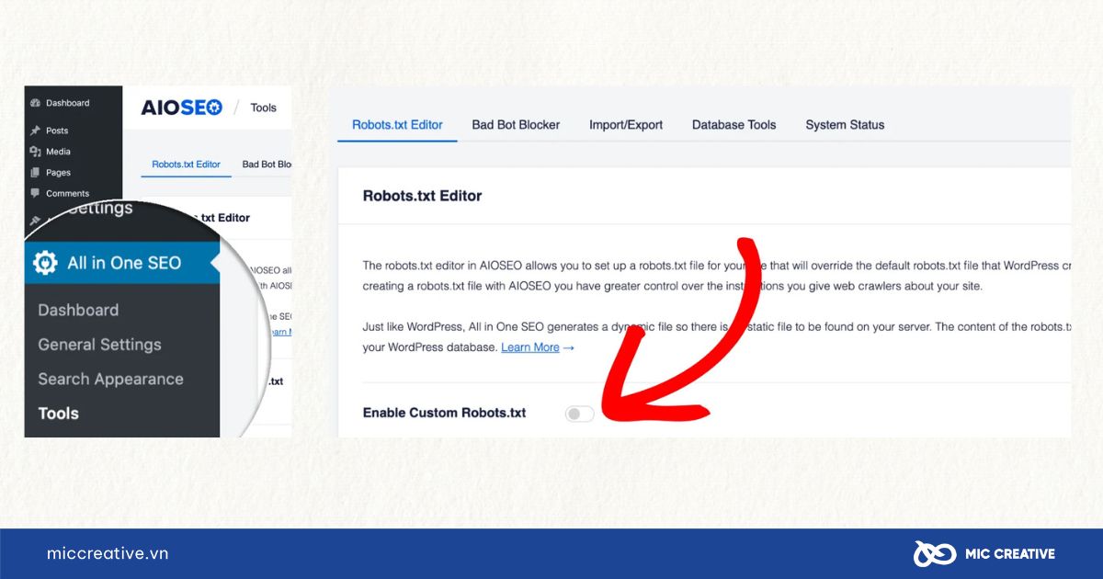Click the Tools breadcrumb next to AIOSEO logo
This screenshot has width=1103, height=579.
point(263,108)
